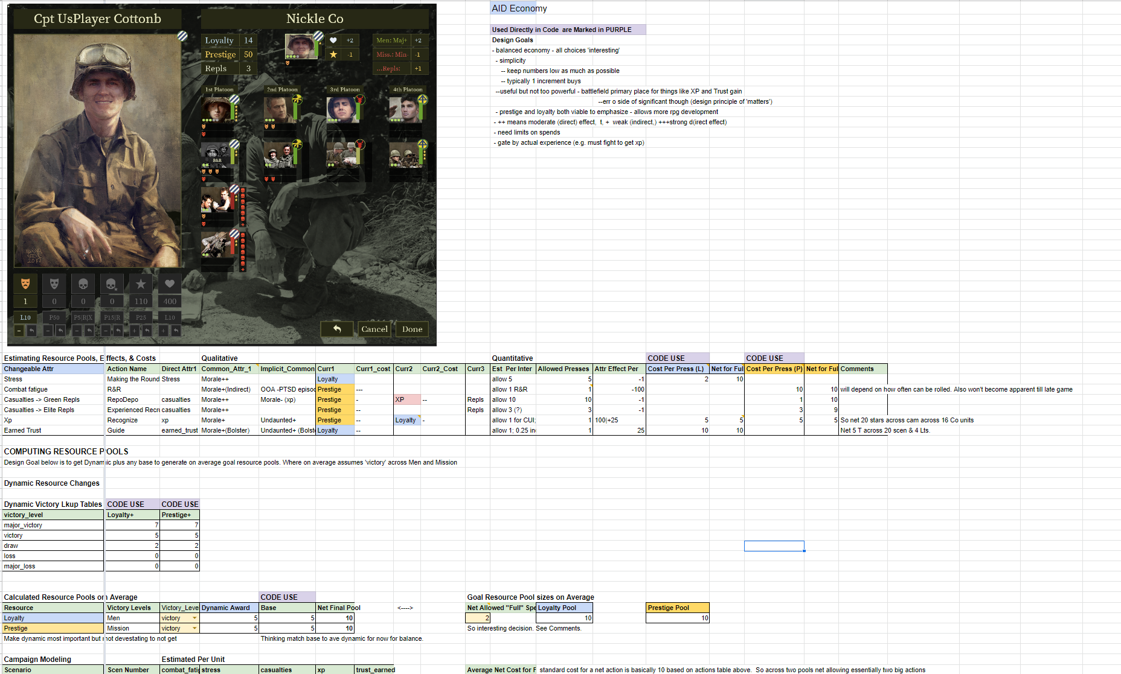The image size is (1121, 674).
Task: Click the gray star icon above 110
Action: point(141,283)
